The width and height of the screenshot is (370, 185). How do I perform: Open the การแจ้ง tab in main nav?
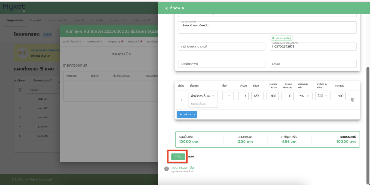79,20
